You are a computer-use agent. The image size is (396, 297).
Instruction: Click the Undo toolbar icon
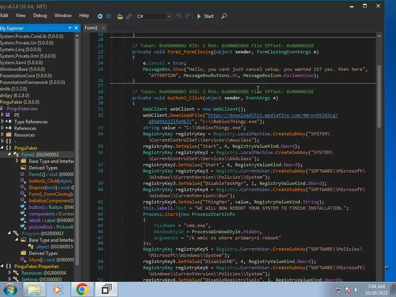(x=179, y=16)
